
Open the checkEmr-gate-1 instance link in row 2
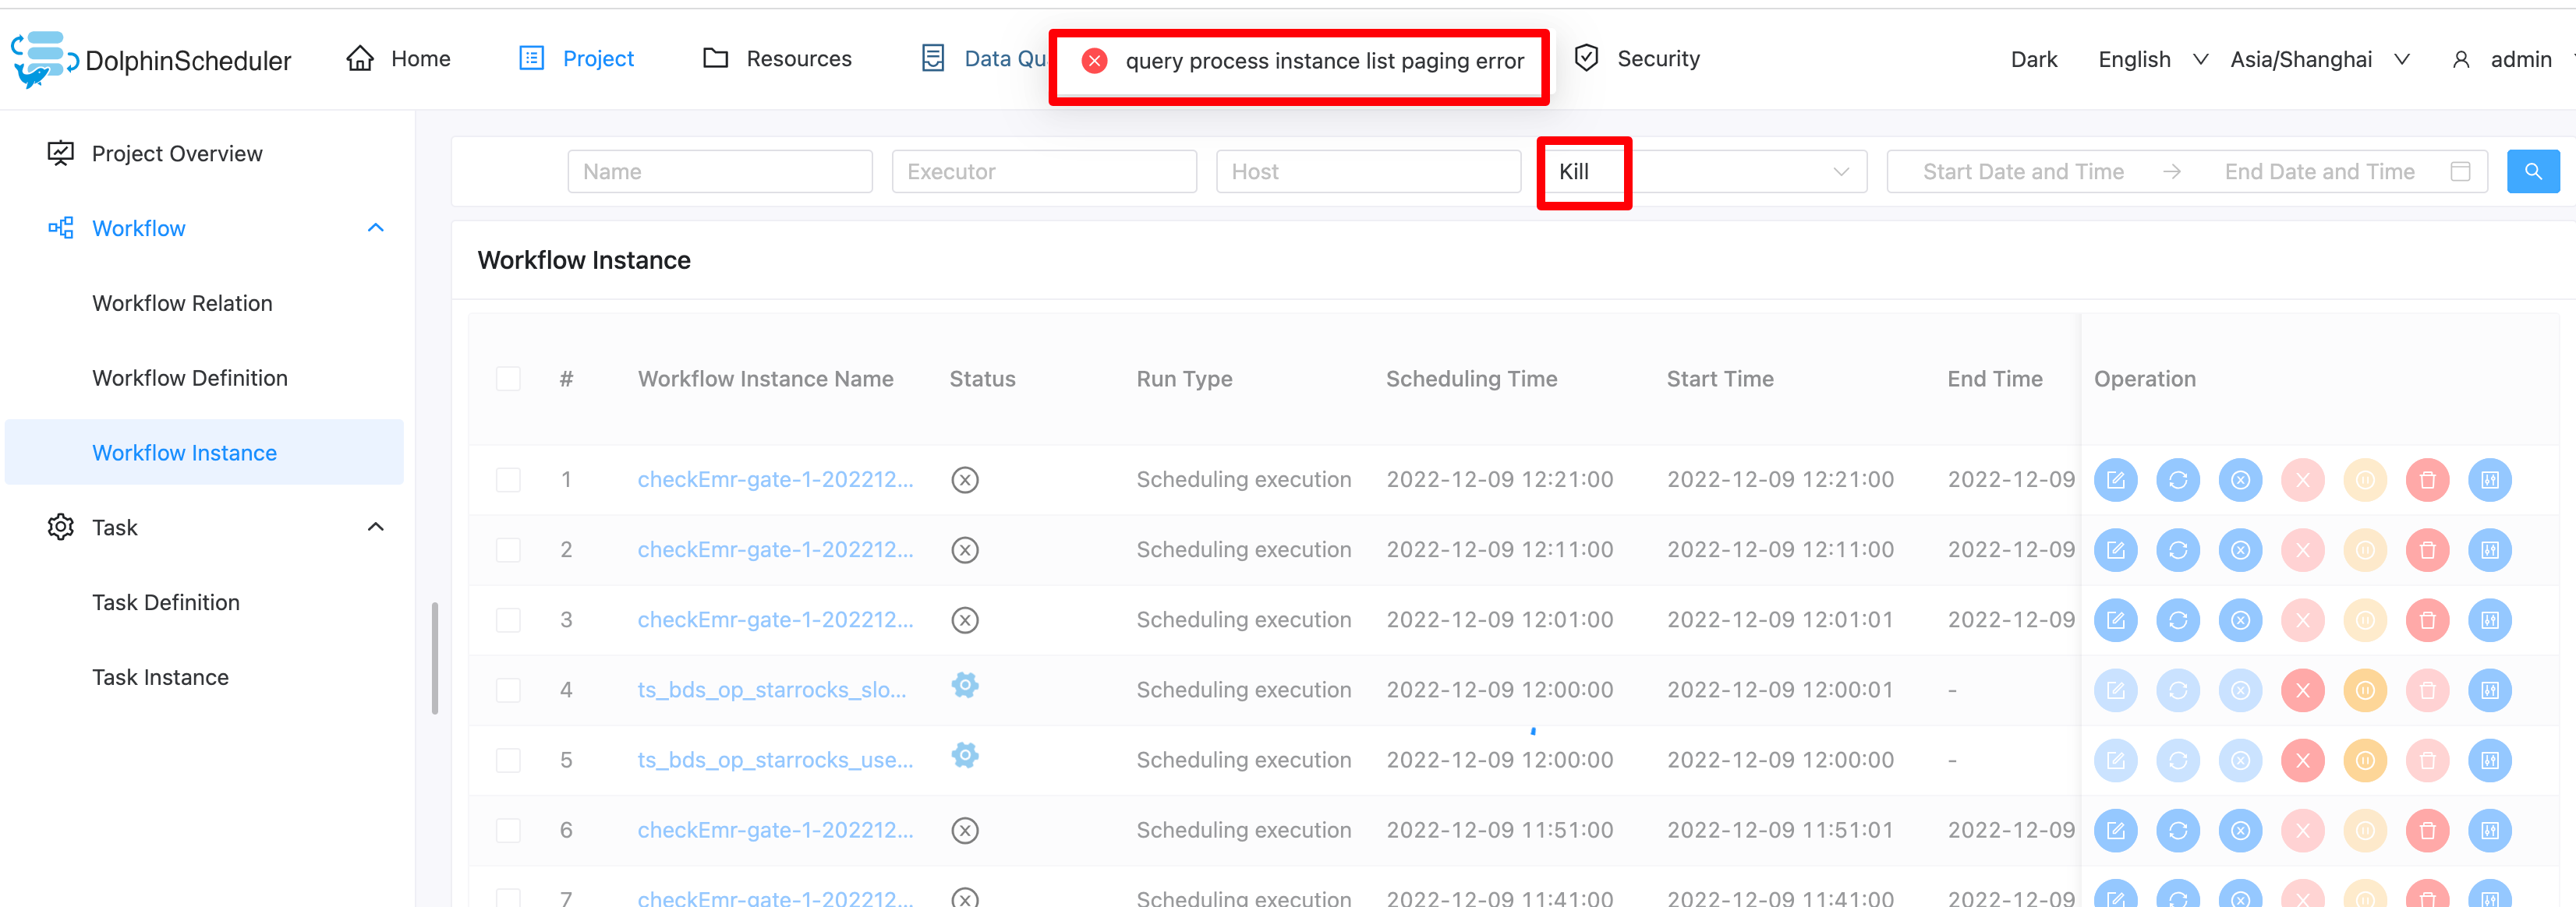775,549
